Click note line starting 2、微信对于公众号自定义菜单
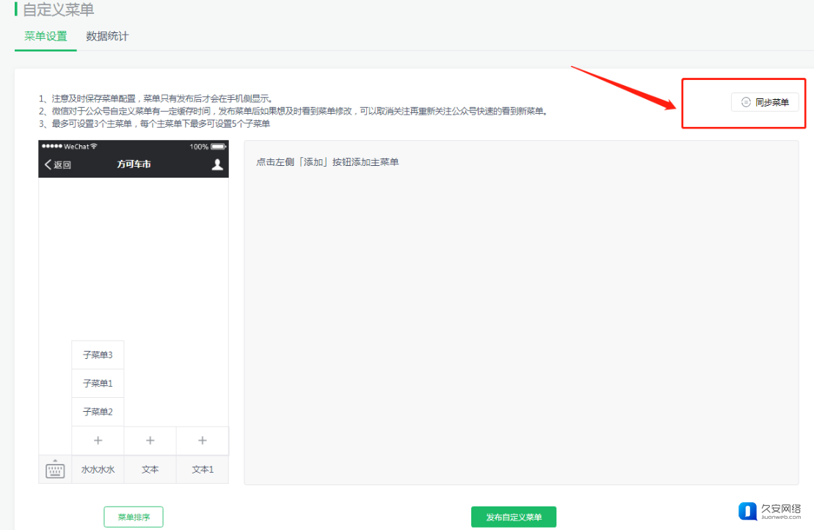 (x=294, y=111)
